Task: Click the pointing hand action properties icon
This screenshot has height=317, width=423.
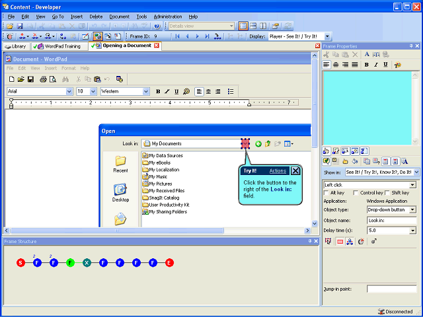Action: click(326, 151)
